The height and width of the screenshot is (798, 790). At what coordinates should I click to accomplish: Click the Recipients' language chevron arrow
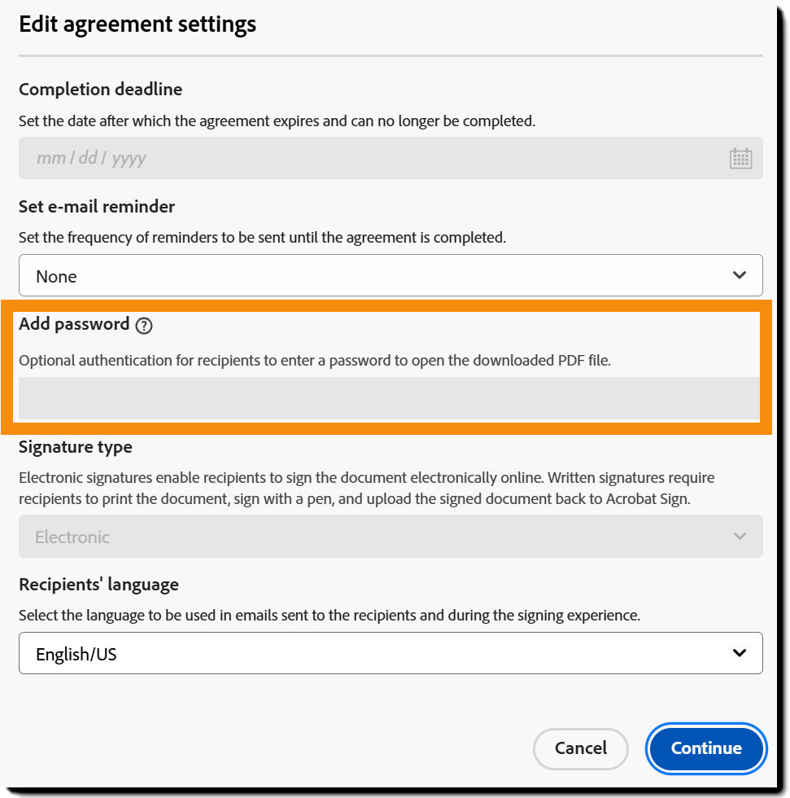click(x=739, y=653)
